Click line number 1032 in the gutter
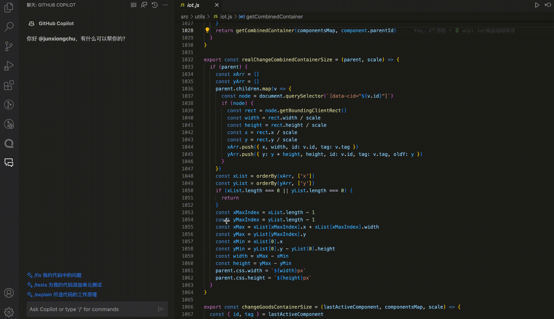 187,60
